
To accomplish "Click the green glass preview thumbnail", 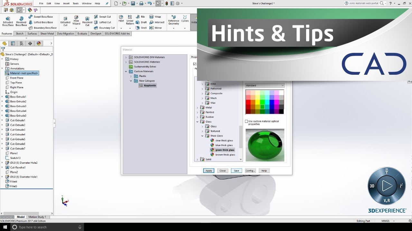I will click(265, 145).
